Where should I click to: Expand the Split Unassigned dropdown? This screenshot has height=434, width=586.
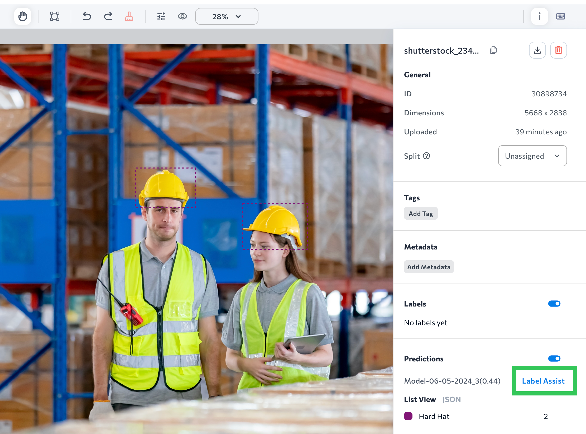(532, 156)
